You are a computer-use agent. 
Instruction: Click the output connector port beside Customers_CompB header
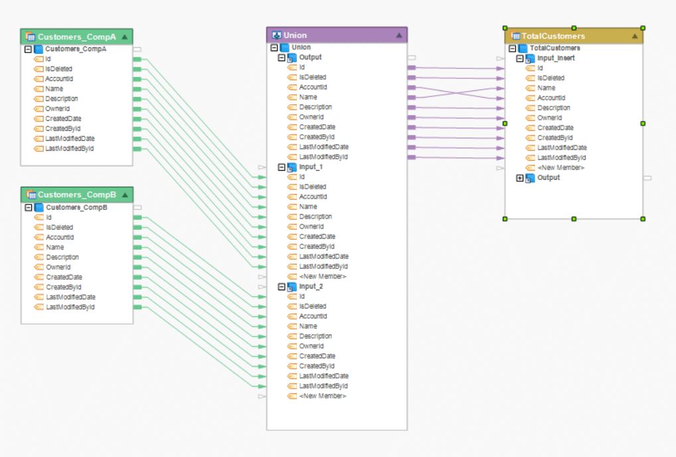pyautogui.click(x=137, y=207)
